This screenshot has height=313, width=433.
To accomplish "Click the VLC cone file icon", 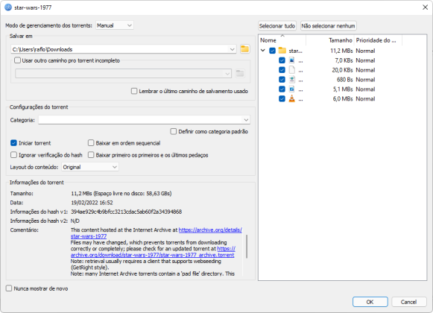I will (291, 98).
